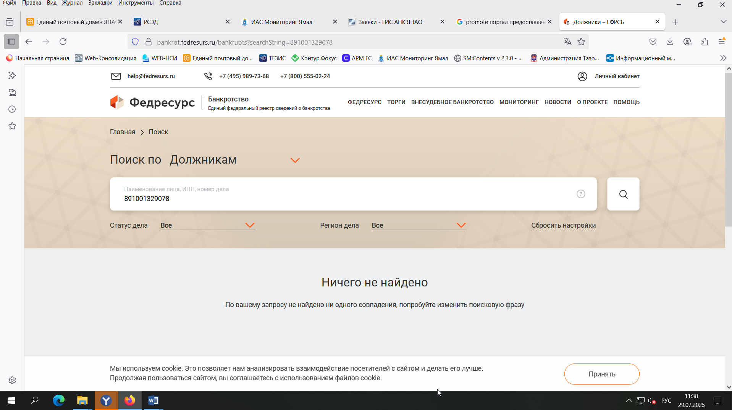This screenshot has height=410, width=732.
Task: Open Word from taskbar
Action: tap(153, 400)
